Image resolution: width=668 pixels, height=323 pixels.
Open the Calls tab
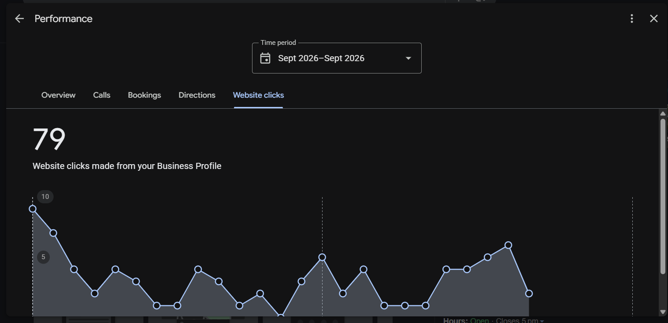coord(102,95)
